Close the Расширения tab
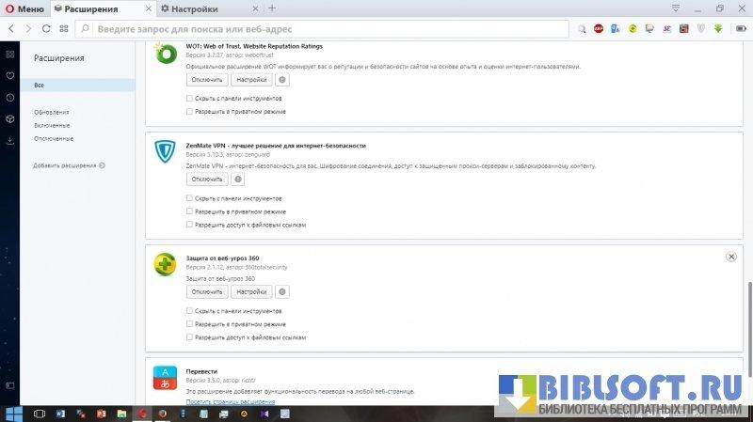Image resolution: width=753 pixels, height=422 pixels. click(149, 8)
